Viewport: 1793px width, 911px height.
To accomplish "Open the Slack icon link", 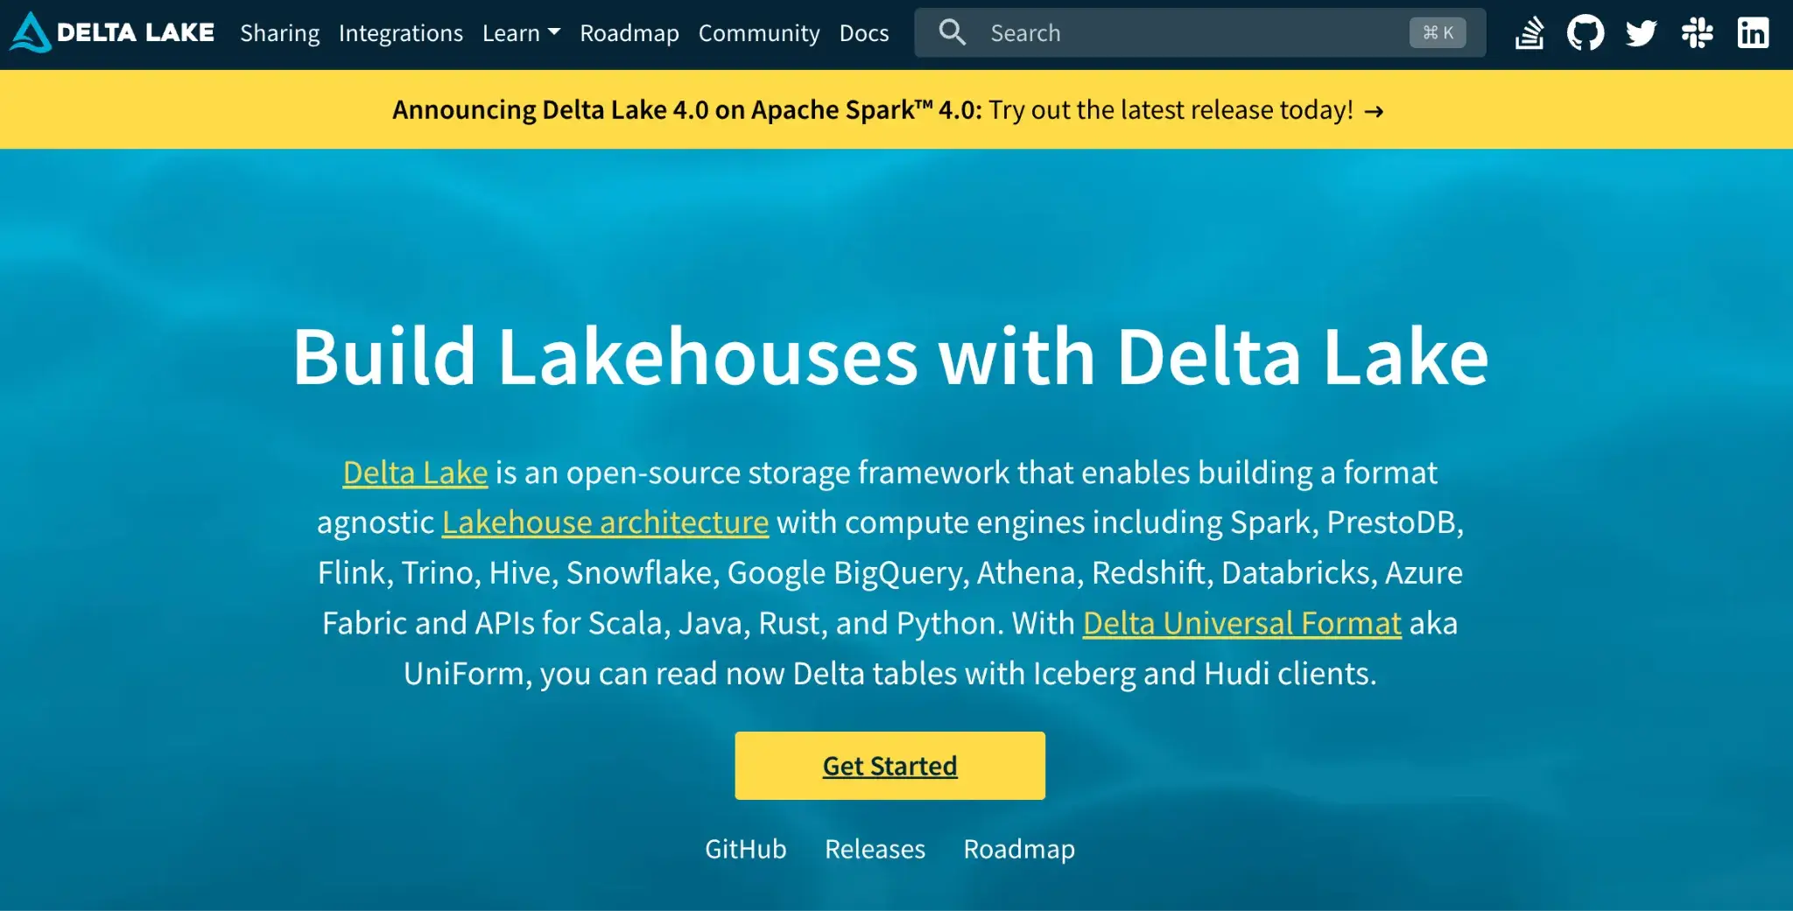I will click(1697, 33).
